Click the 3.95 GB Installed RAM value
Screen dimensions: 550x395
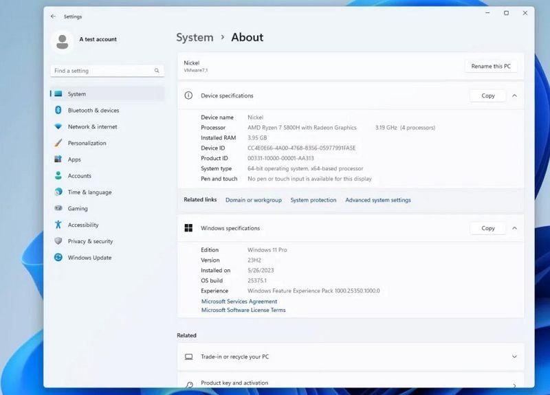point(257,138)
